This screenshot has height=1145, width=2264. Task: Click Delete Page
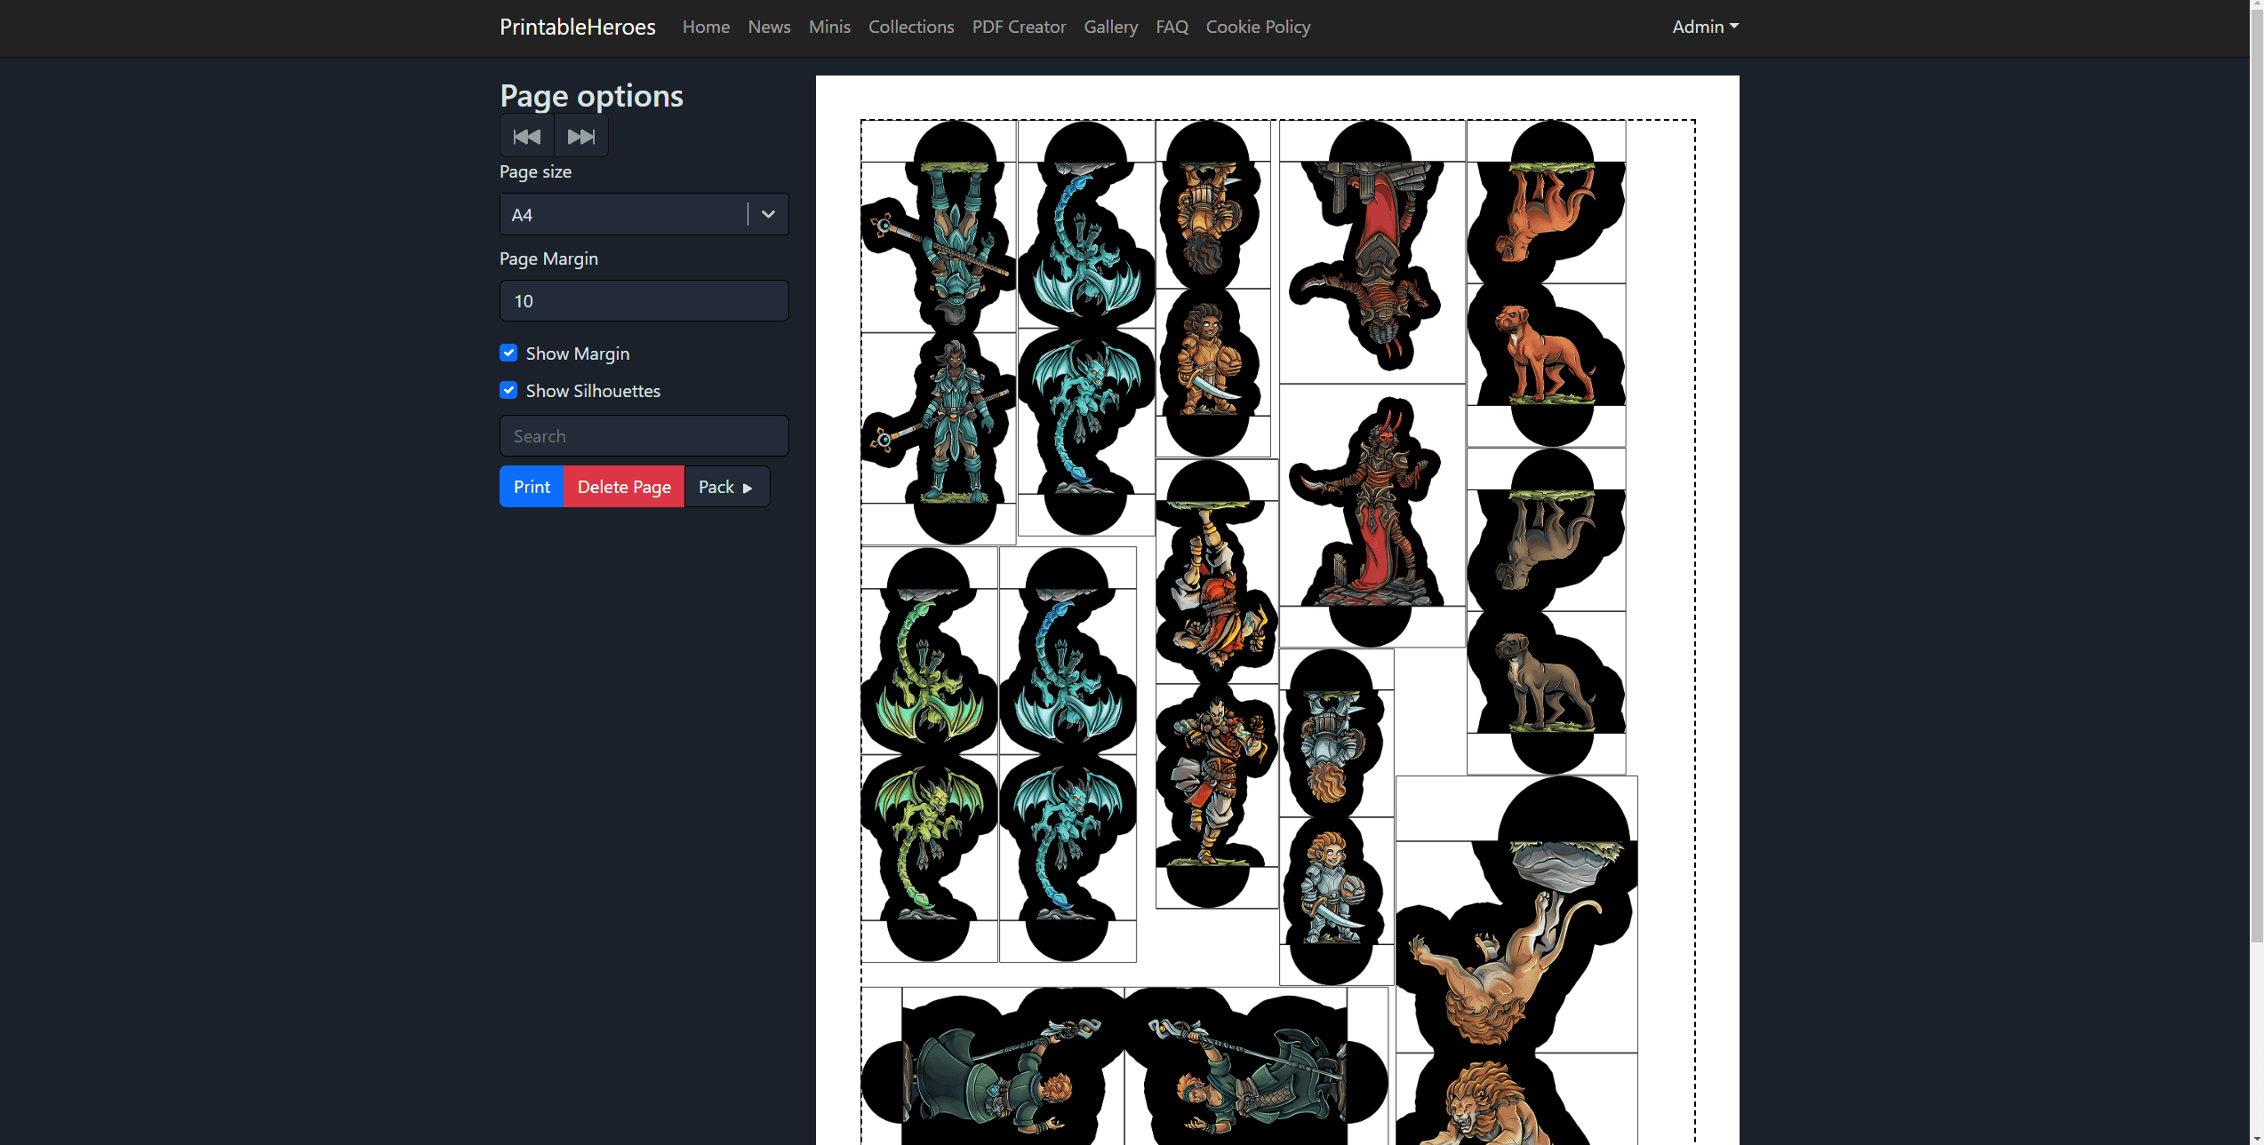[623, 487]
